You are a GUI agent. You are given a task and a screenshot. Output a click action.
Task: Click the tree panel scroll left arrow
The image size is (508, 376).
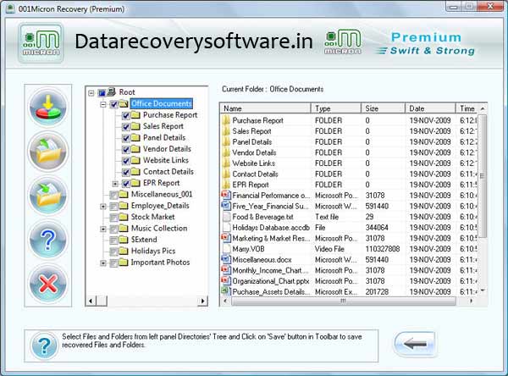pyautogui.click(x=91, y=301)
